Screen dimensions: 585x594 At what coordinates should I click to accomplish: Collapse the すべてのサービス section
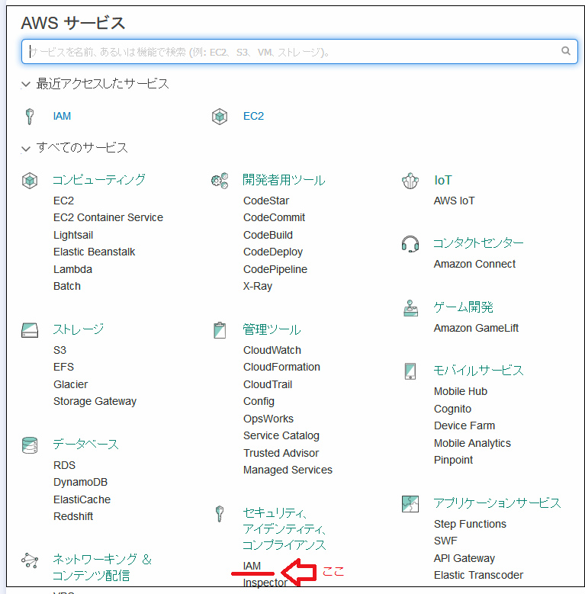coord(26,148)
